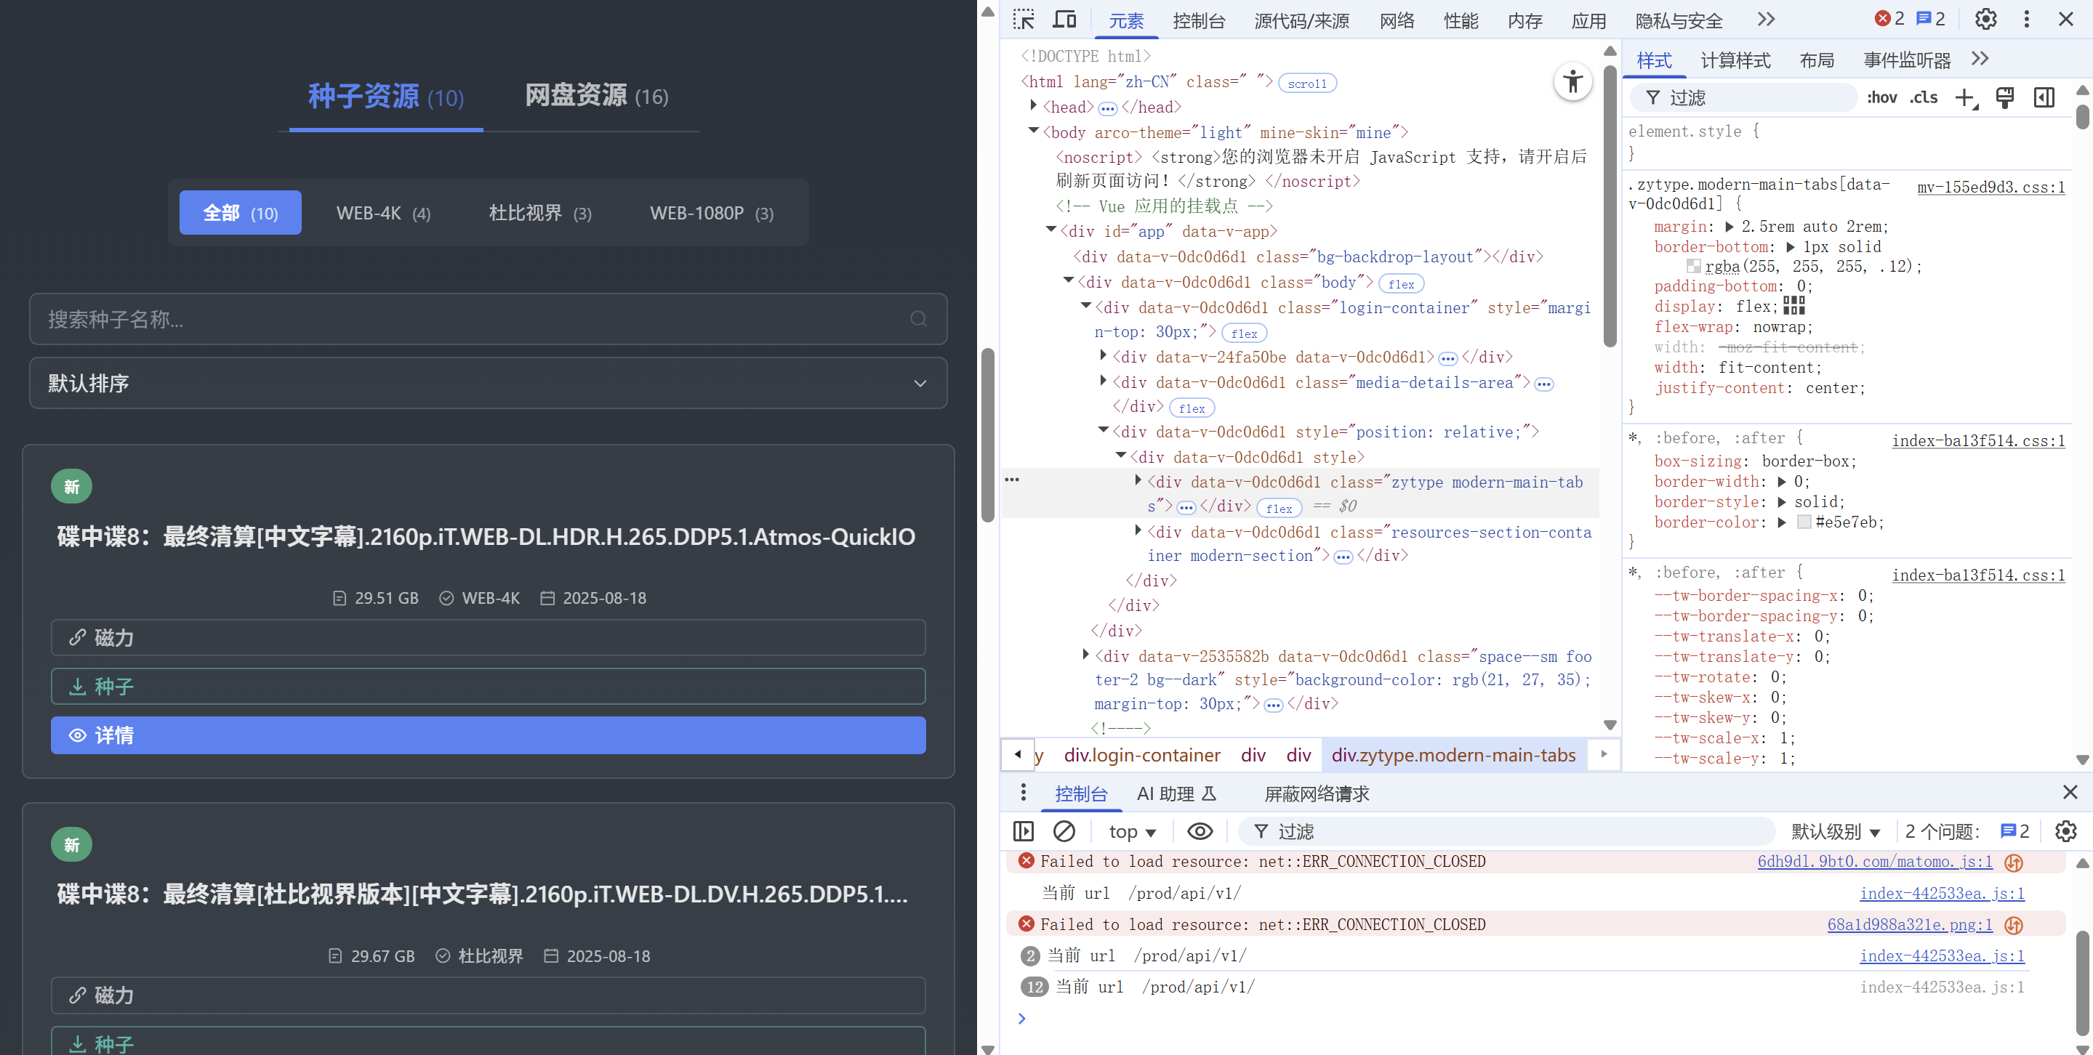Show console sidebar panel icon

click(x=1023, y=830)
